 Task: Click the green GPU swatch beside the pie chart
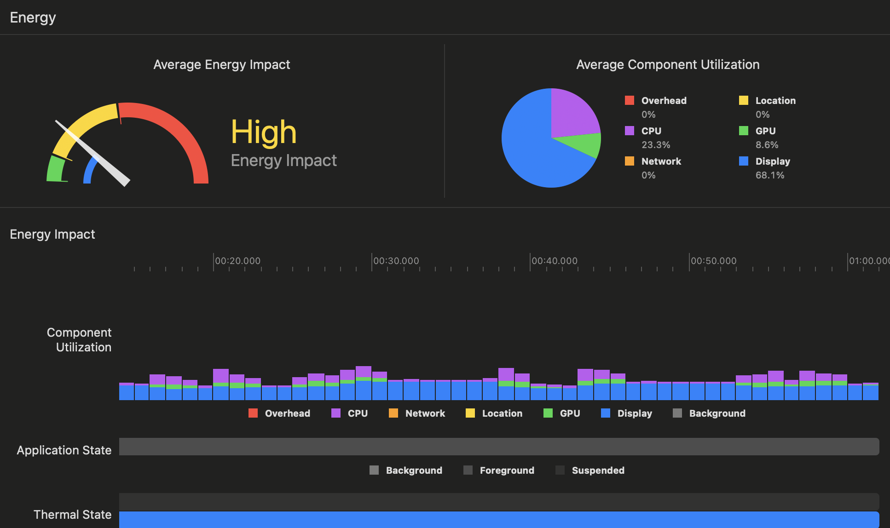pos(743,131)
